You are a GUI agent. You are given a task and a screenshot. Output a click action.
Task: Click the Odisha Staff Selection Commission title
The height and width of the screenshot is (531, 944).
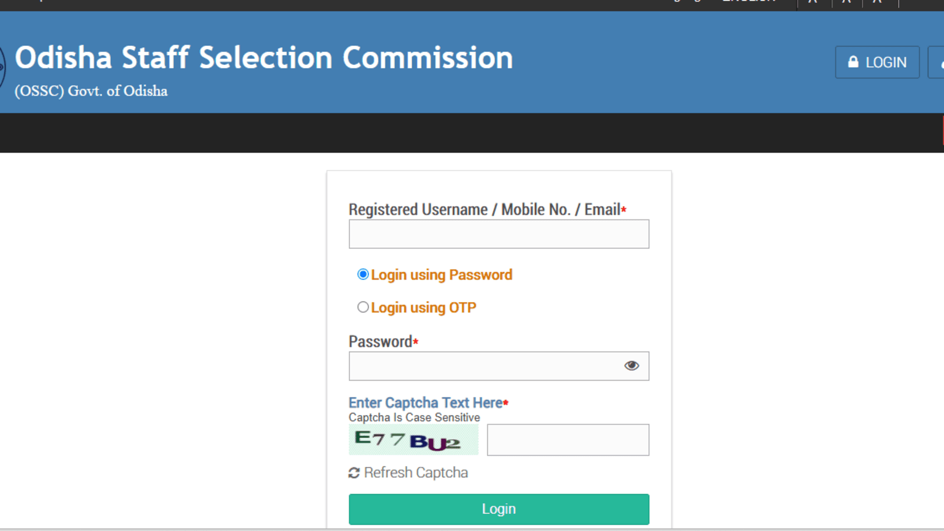(x=264, y=58)
